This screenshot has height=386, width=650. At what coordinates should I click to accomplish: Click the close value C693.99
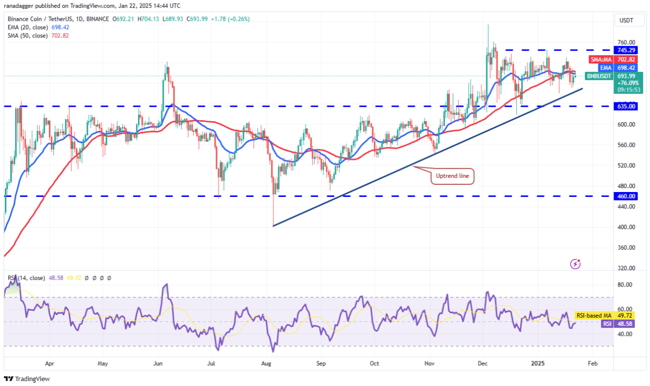[196, 19]
